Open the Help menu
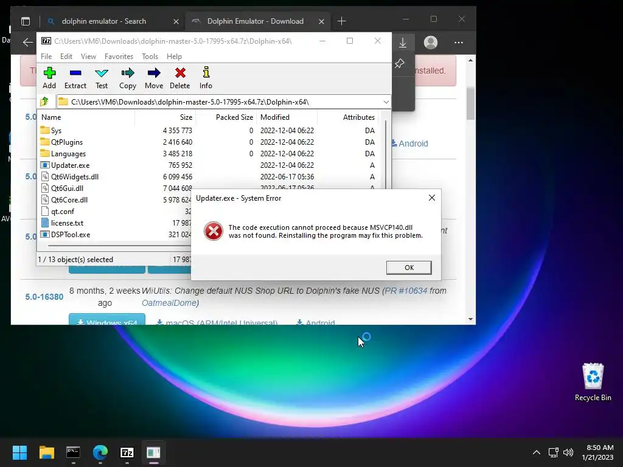Screen dimensions: 623x467 (x=174, y=57)
